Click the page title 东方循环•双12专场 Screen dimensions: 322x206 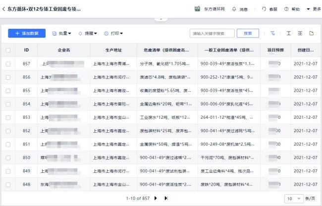click(44, 9)
